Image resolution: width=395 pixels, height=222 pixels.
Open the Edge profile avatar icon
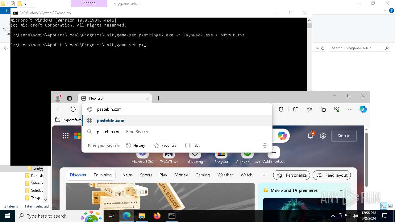point(58,98)
